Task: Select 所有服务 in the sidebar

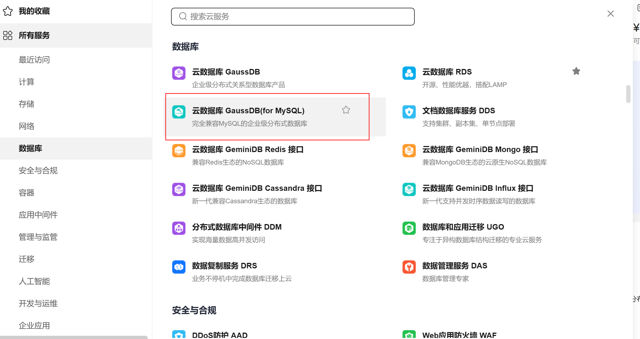Action: coord(34,35)
